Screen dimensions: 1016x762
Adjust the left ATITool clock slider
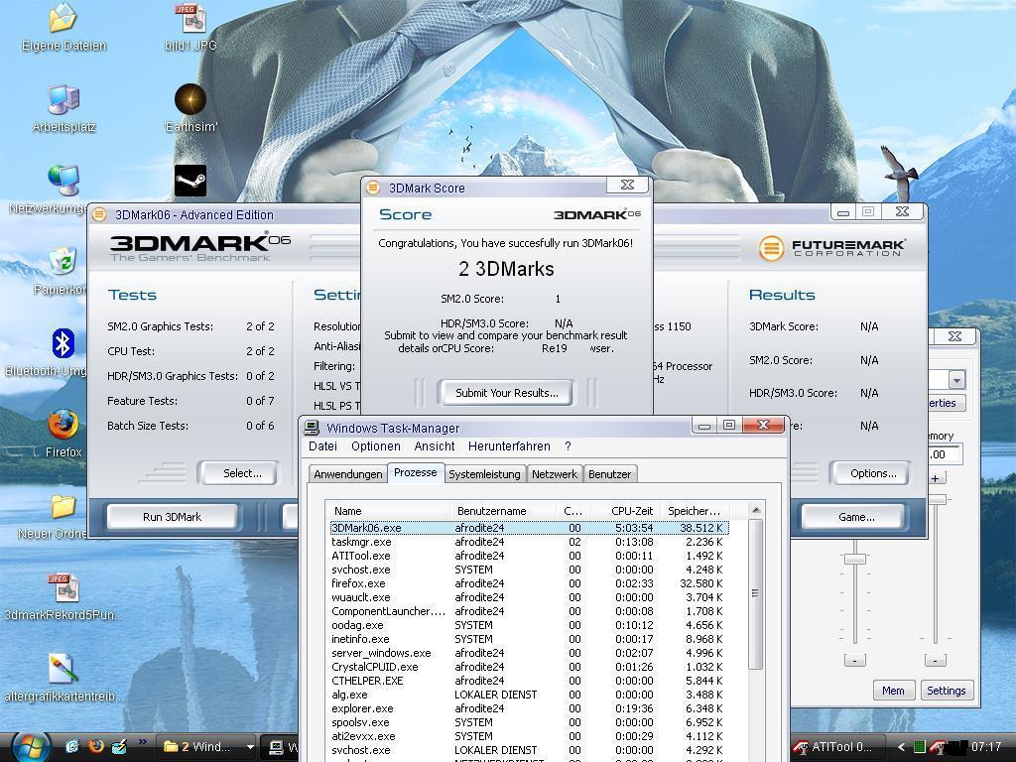point(854,558)
